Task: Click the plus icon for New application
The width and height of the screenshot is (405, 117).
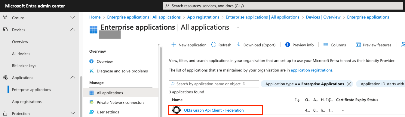Action: [173, 45]
